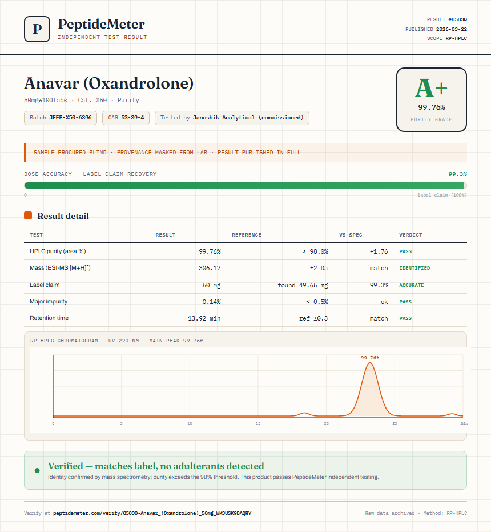Screen dimensions: 491x532
Task: Click the 0.14% major impurity value
Action: pyautogui.click(x=211, y=302)
